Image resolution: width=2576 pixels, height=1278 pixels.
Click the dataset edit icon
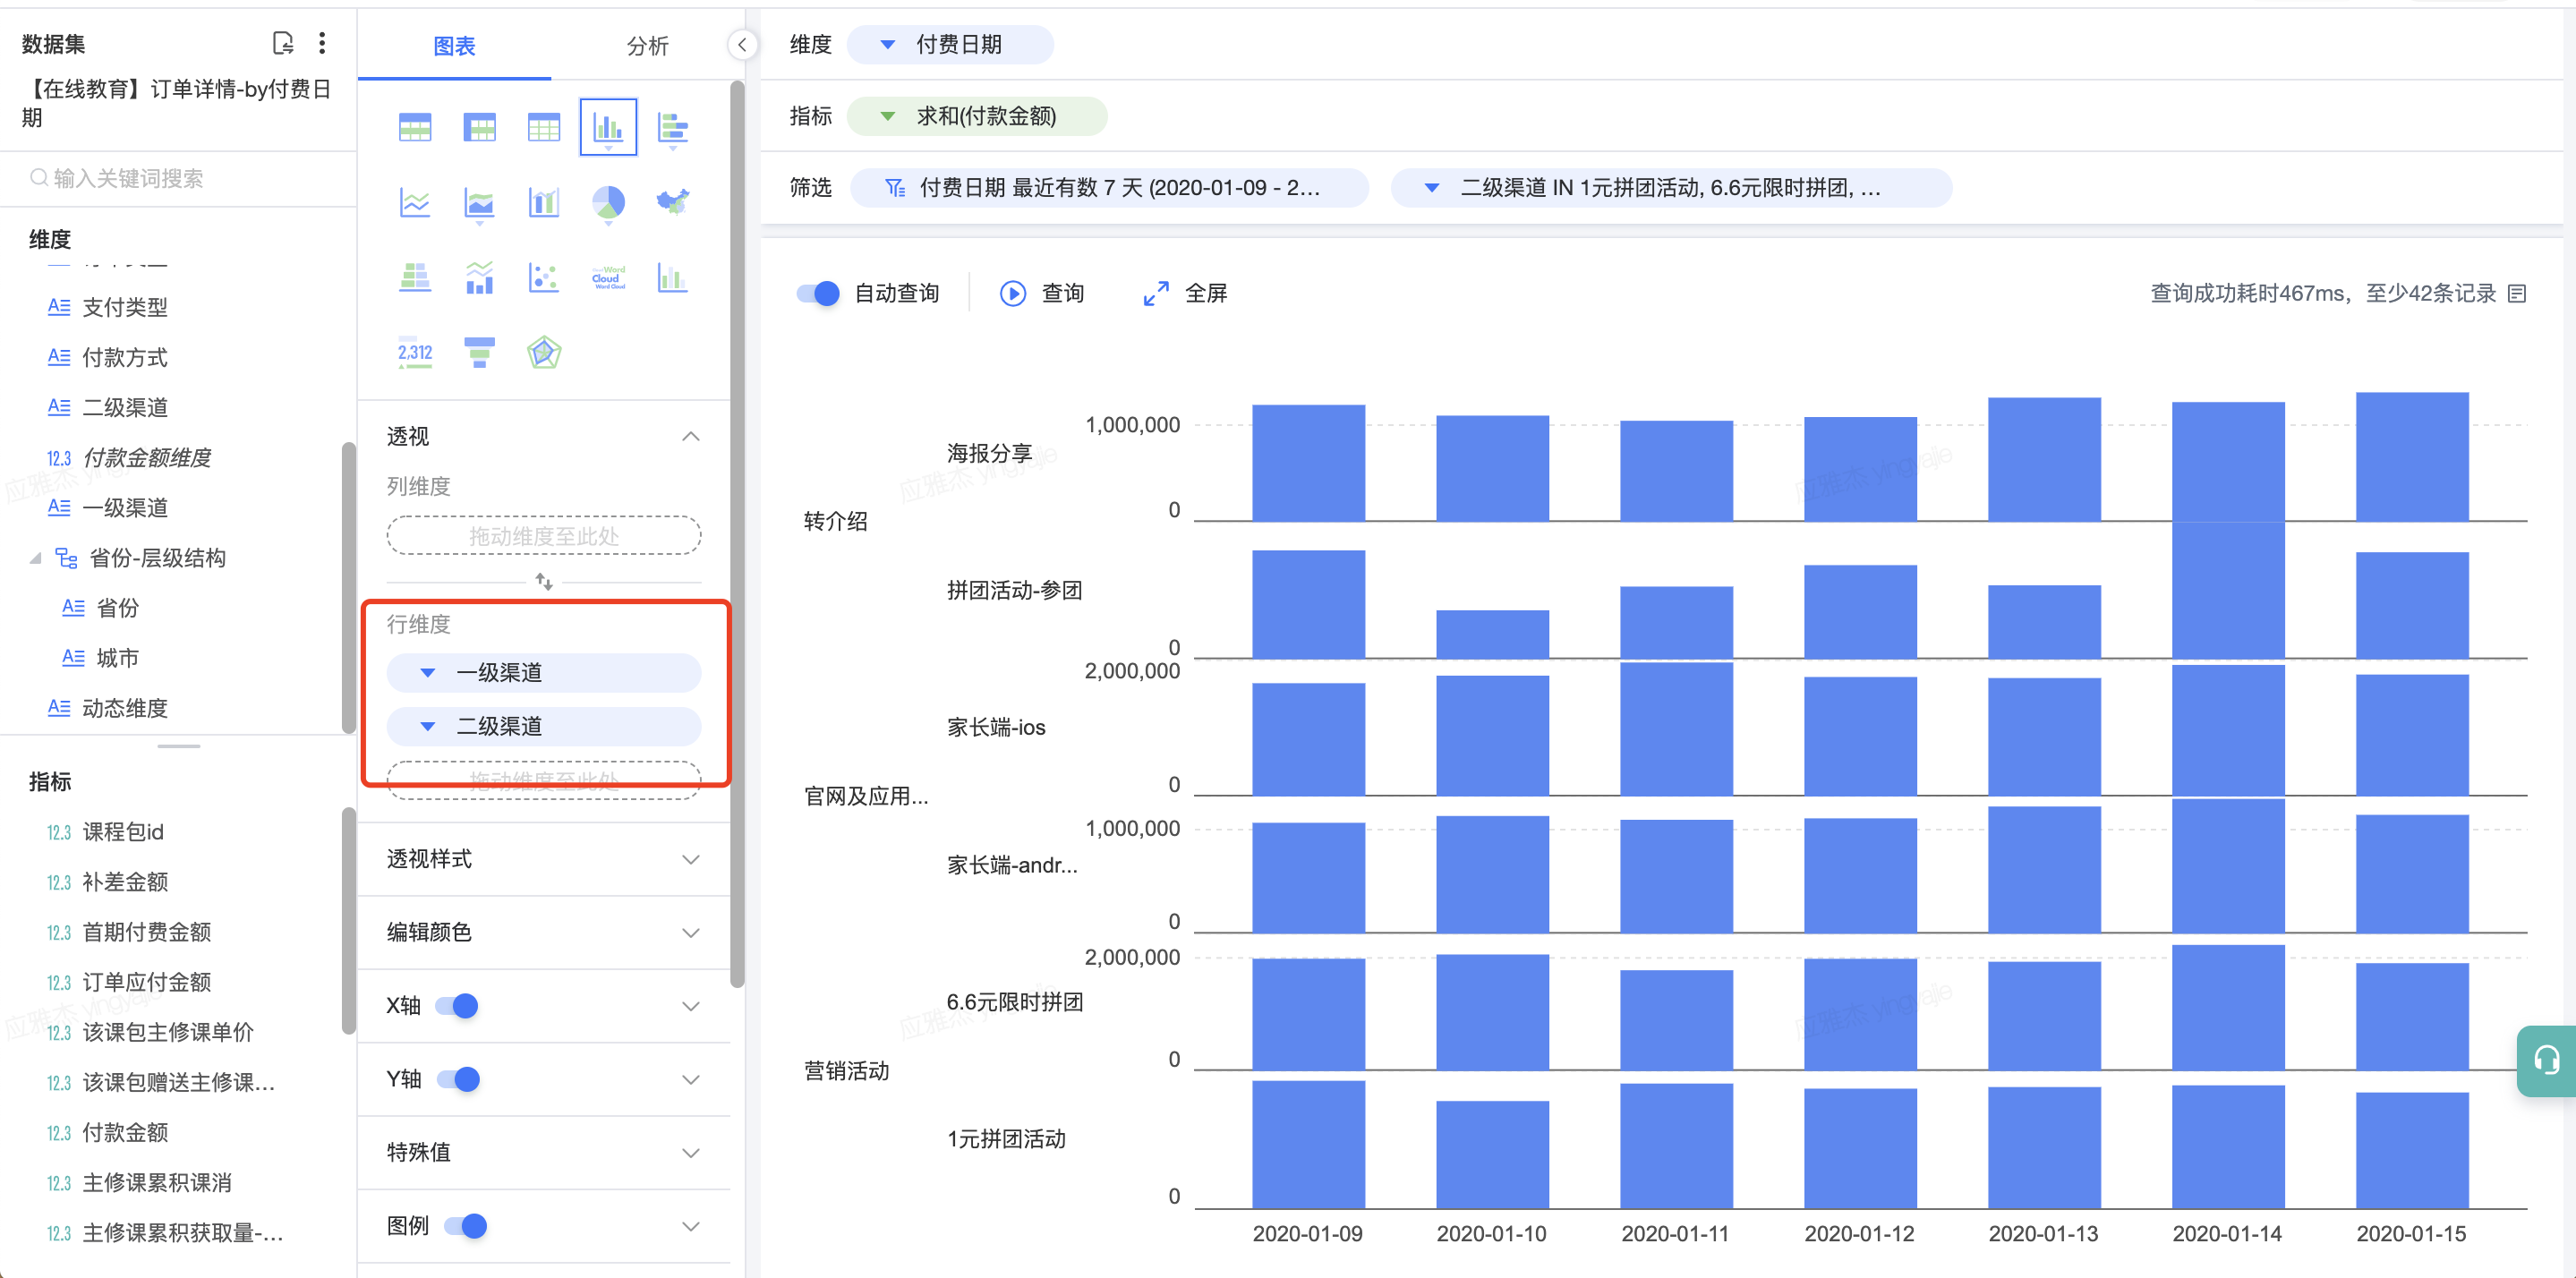coord(283,43)
